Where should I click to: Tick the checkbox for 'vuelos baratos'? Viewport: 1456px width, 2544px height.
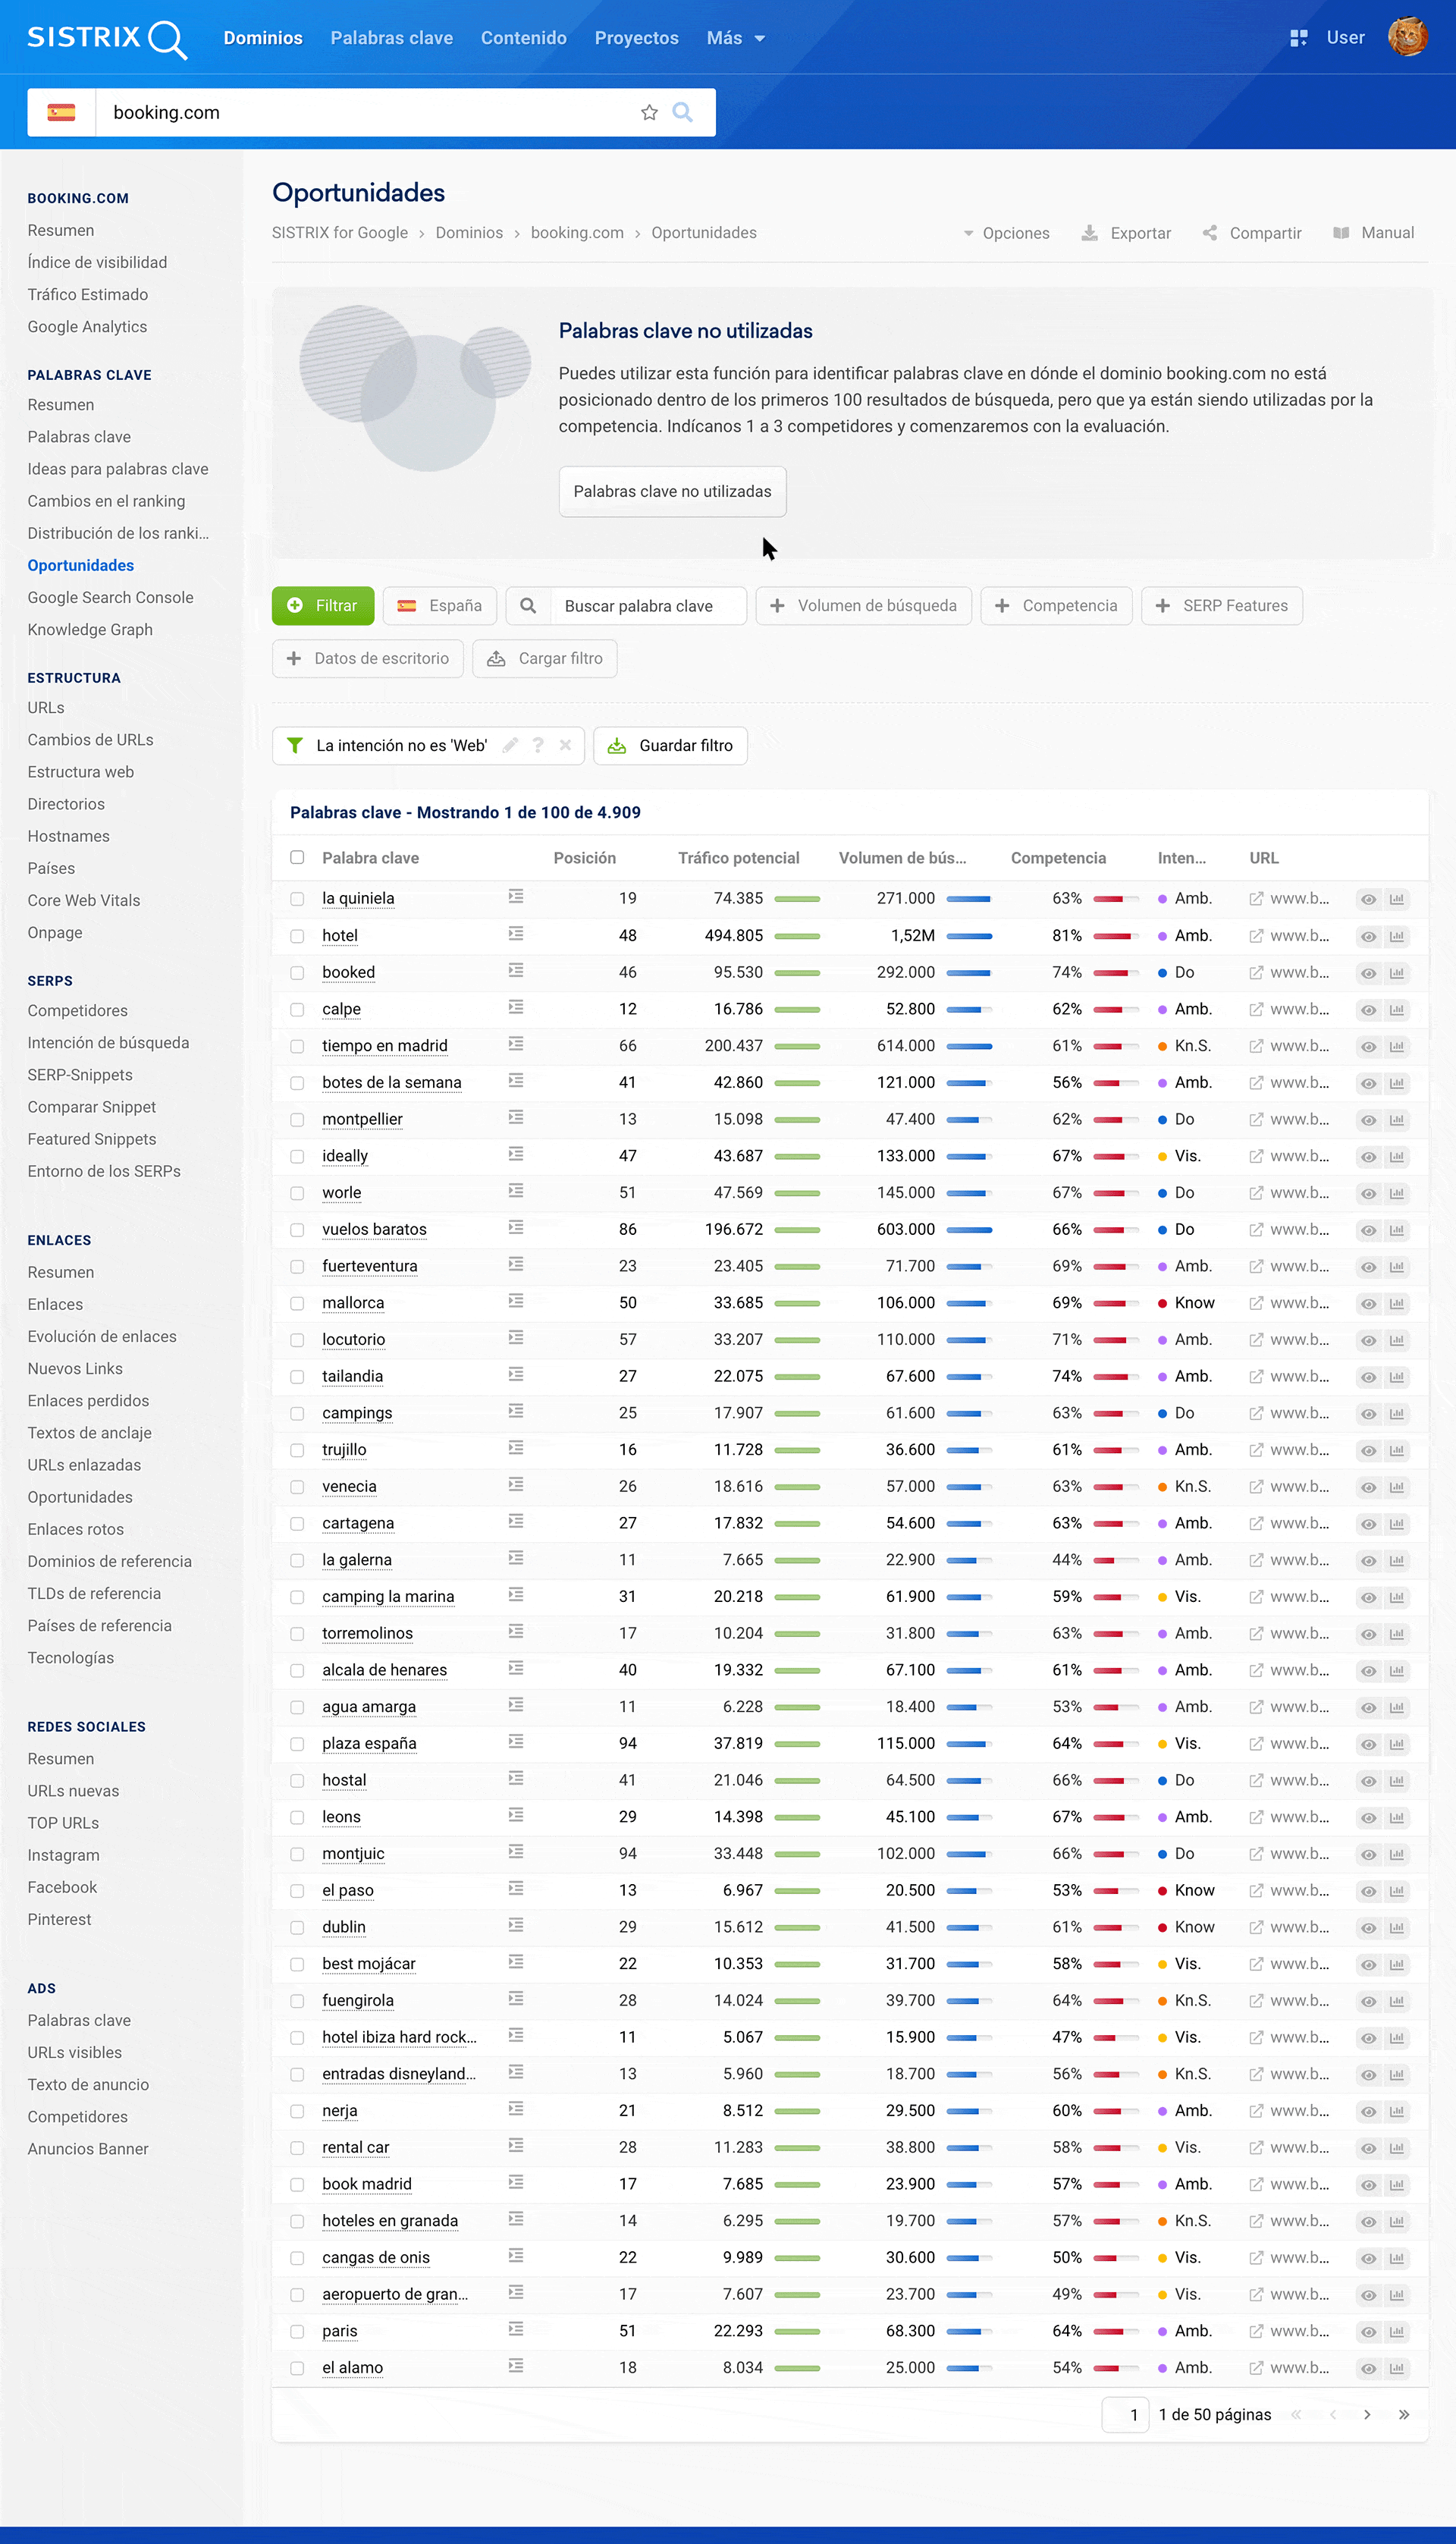(297, 1229)
